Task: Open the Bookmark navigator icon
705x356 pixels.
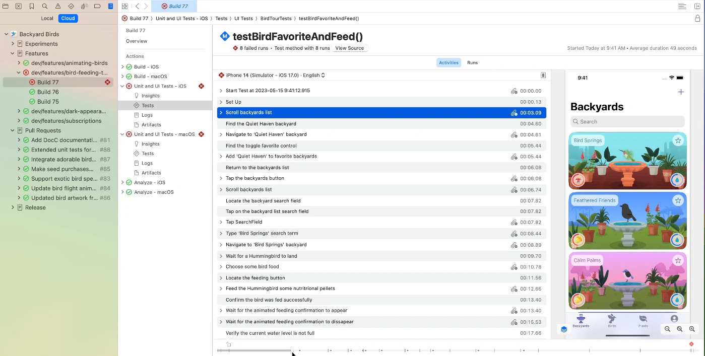Action: click(32, 6)
